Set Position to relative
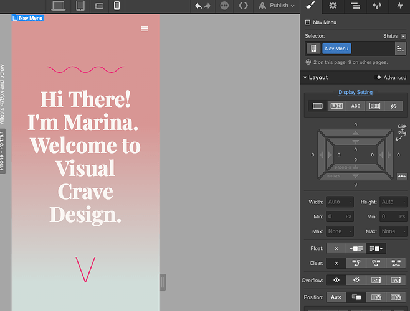Viewport: 410px width, 311px height. click(x=356, y=297)
